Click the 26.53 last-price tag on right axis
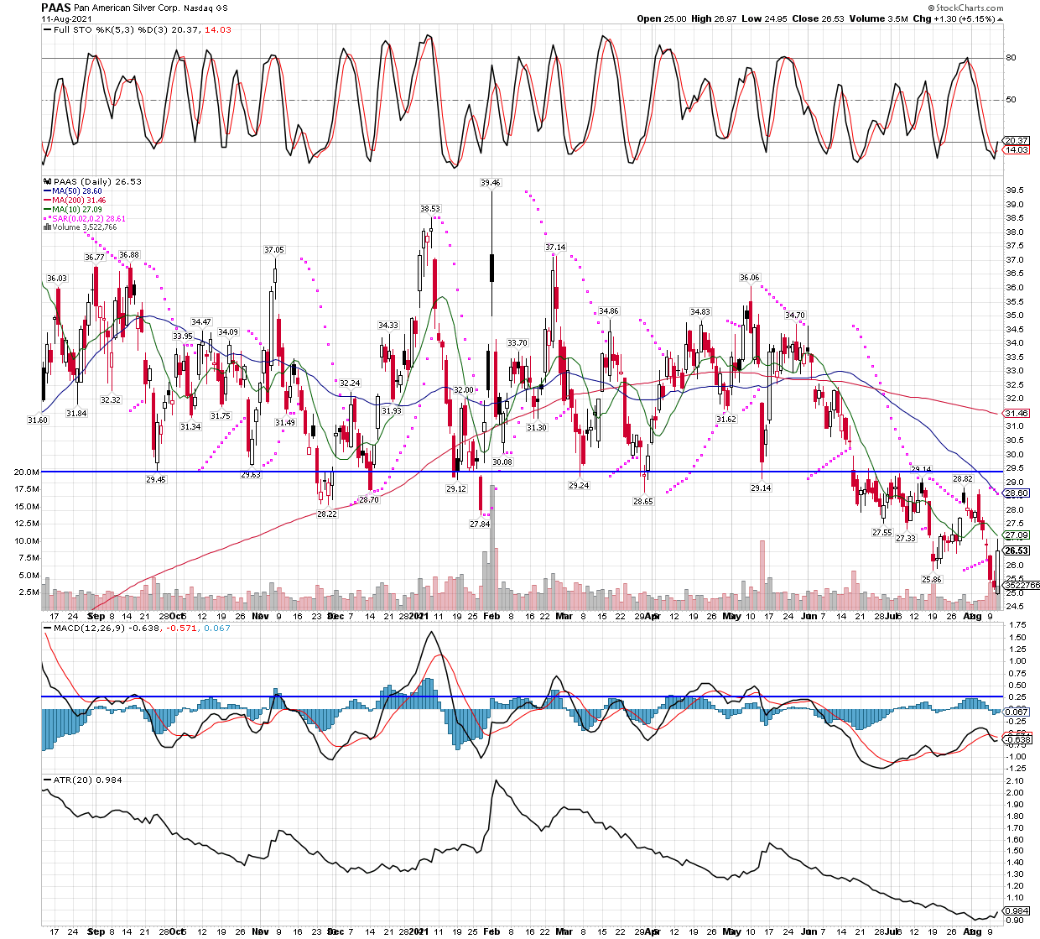1040x939 pixels. pos(1017,551)
